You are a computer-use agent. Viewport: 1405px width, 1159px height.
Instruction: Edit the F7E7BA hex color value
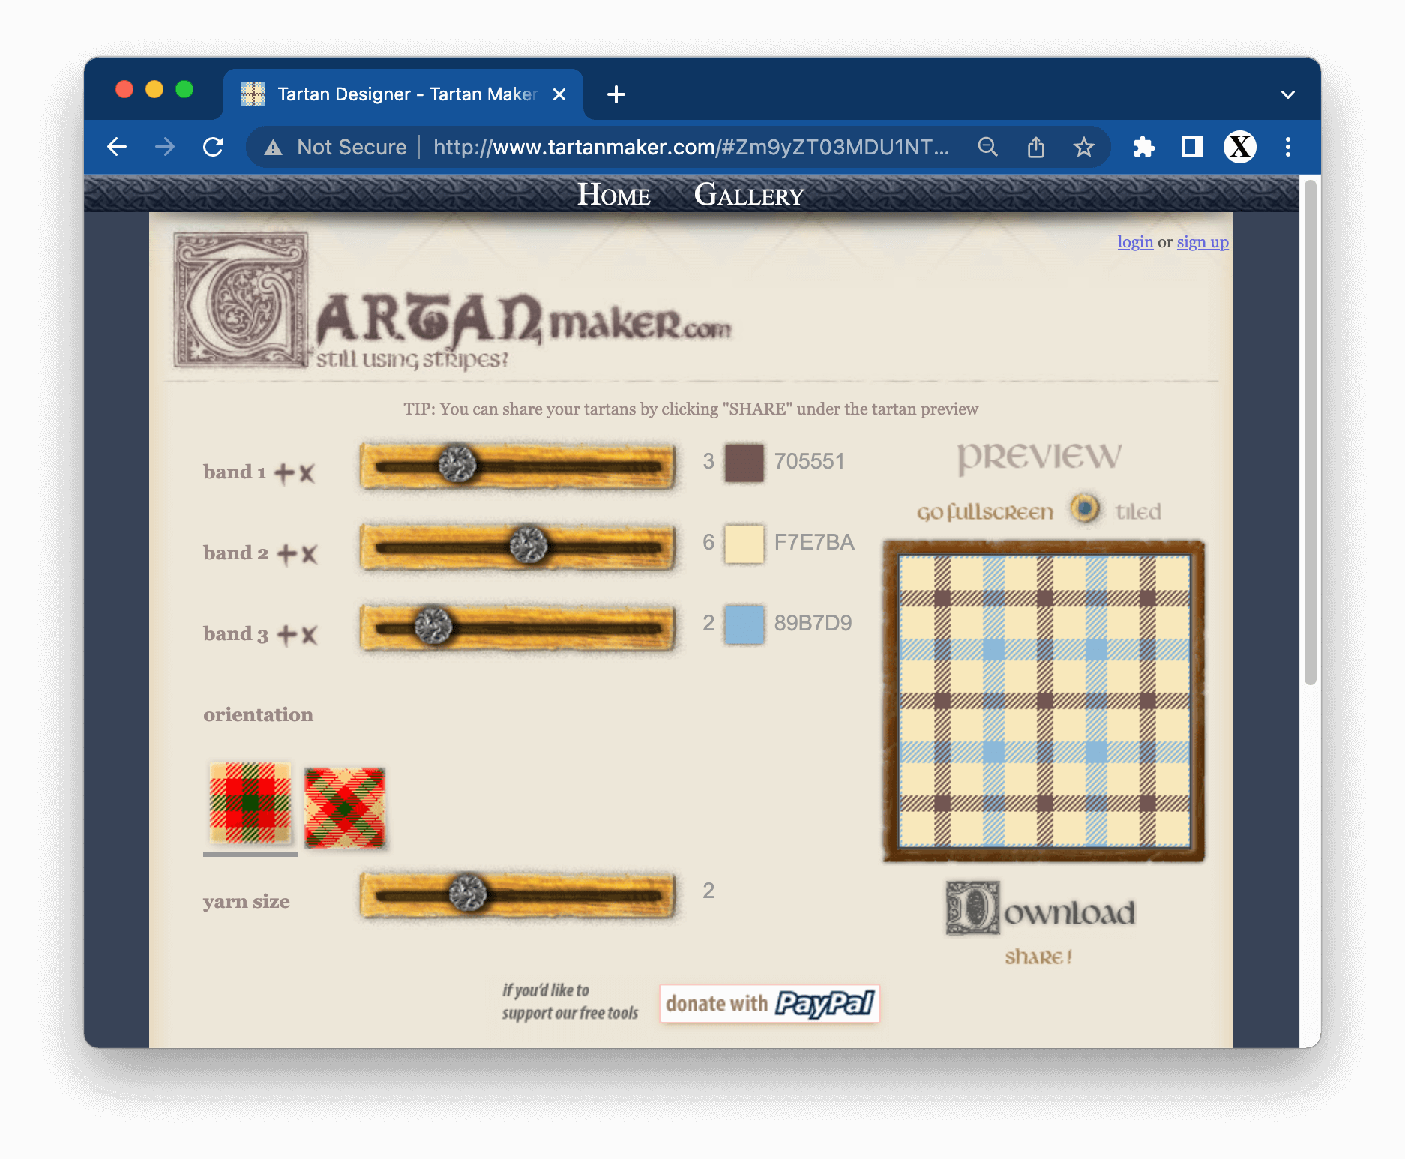[814, 542]
